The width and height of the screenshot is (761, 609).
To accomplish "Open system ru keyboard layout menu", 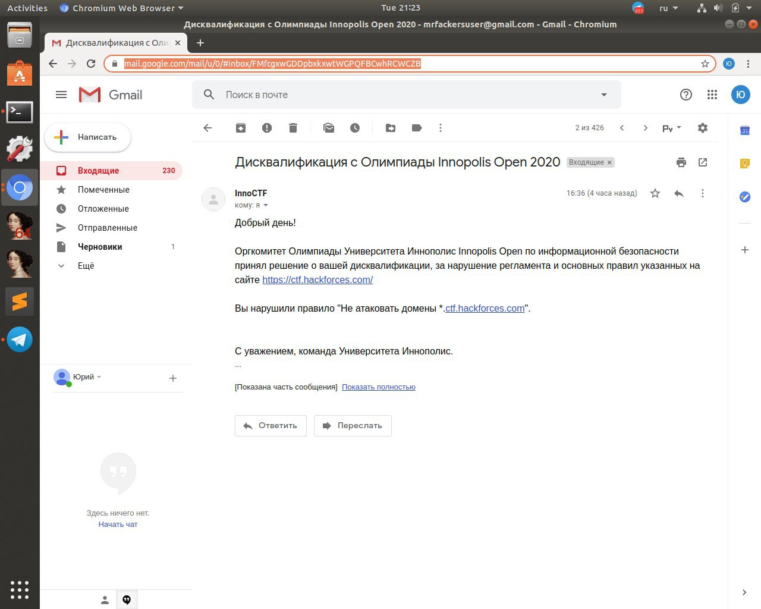I will click(668, 8).
